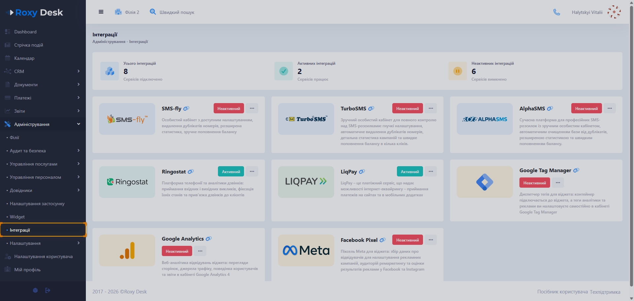Image resolution: width=634 pixels, height=301 pixels.
Task: Select the Інтеграції sidebar item
Action: 43,230
